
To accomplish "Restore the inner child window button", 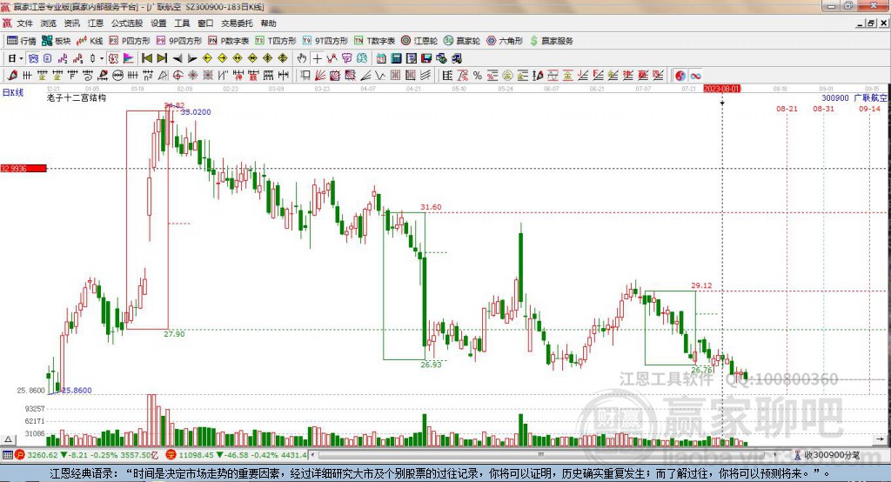I will point(871,23).
